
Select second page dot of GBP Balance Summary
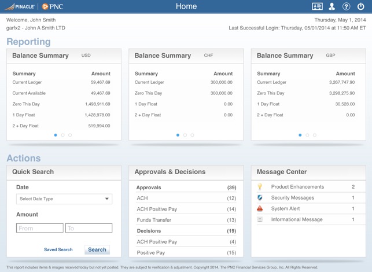point(307,135)
